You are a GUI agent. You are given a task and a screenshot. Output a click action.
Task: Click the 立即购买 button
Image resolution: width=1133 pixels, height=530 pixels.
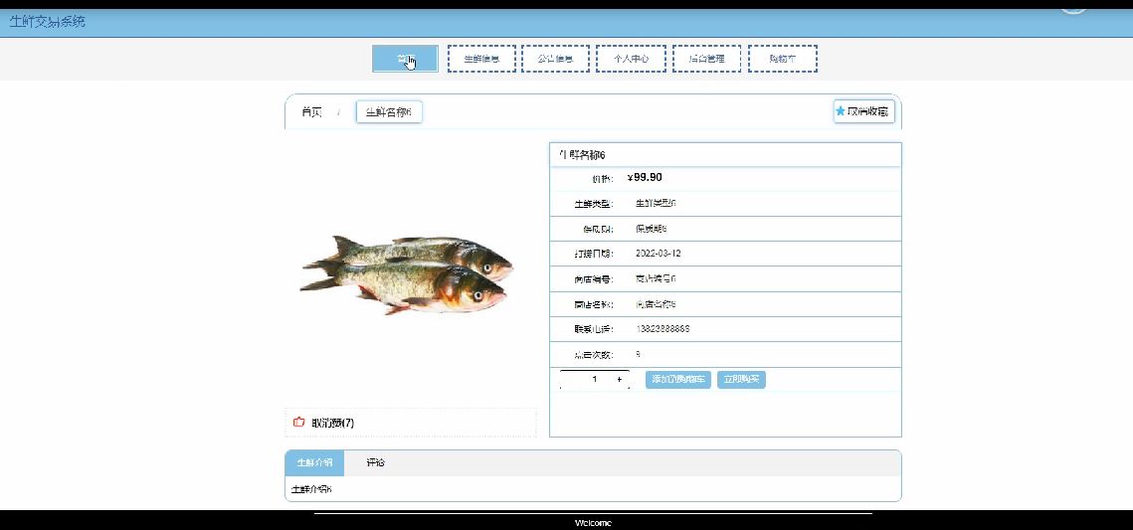(741, 379)
